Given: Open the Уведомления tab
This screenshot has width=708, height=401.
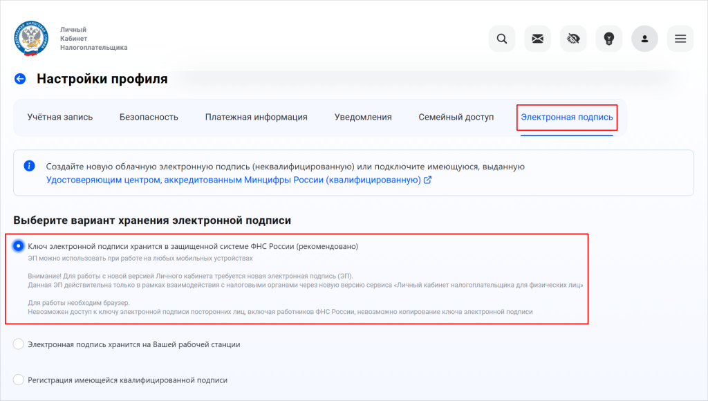Looking at the screenshot, I should tap(363, 118).
